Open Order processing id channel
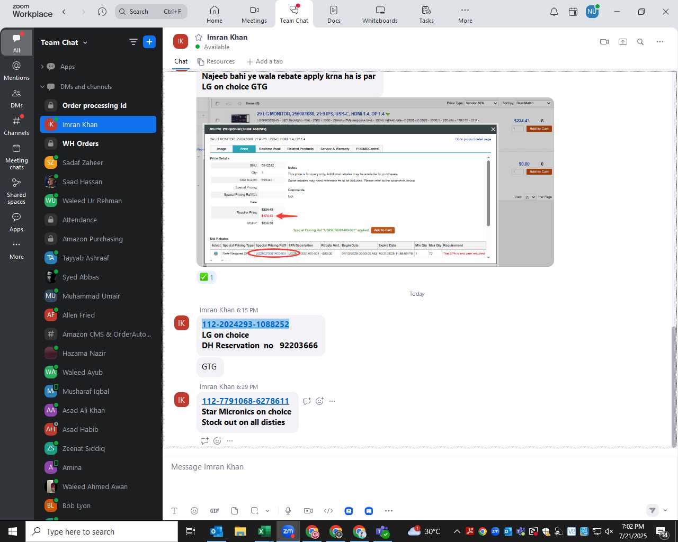This screenshot has height=542, width=678. tap(98, 105)
